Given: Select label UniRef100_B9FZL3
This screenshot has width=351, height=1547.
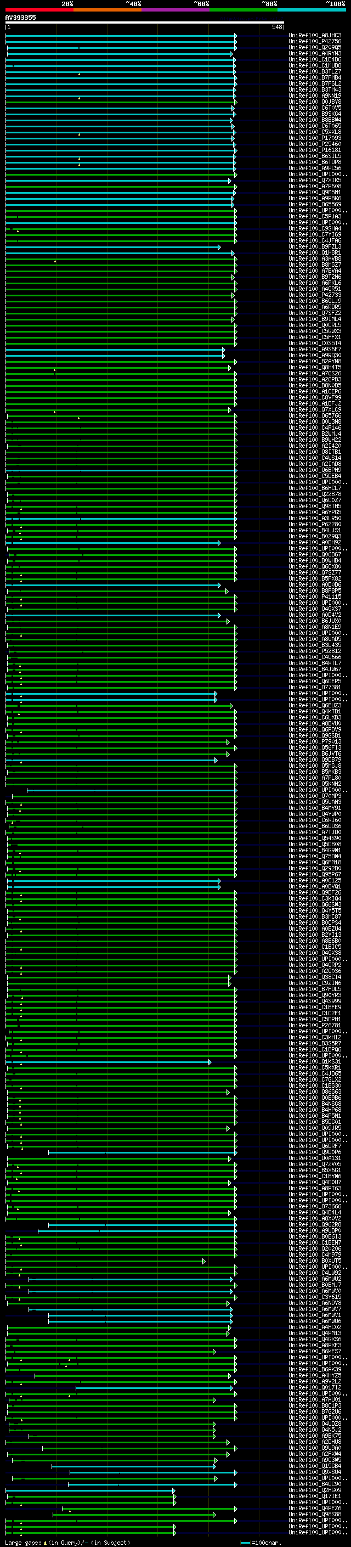Looking at the screenshot, I should (315, 247).
